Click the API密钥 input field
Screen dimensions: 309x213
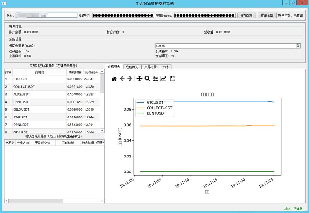pos(122,15)
